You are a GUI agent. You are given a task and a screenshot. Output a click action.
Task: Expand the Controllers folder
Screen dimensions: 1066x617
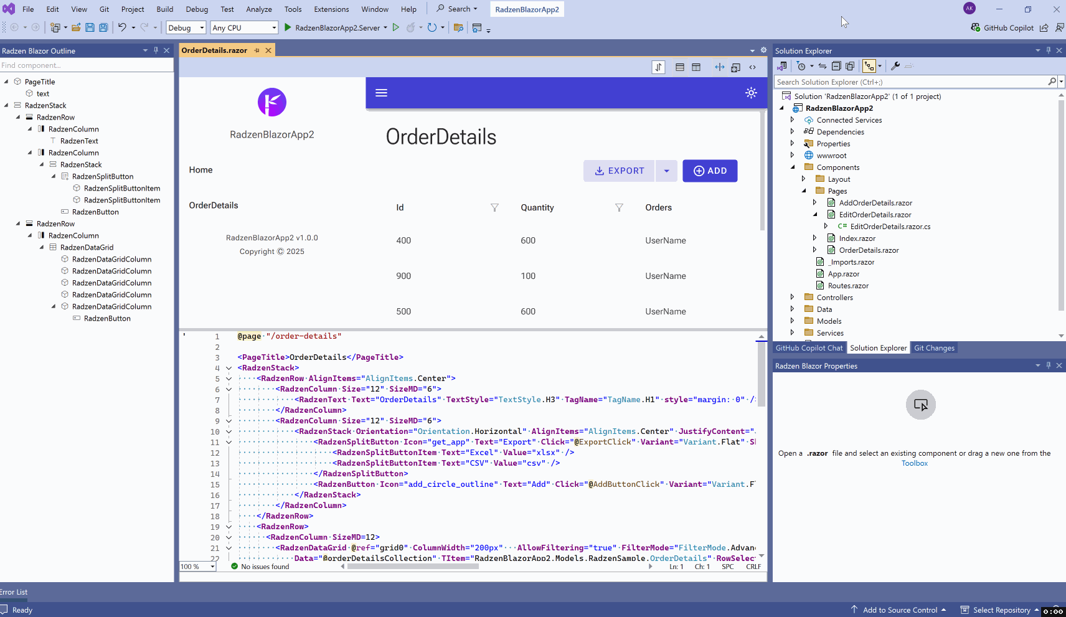click(792, 297)
